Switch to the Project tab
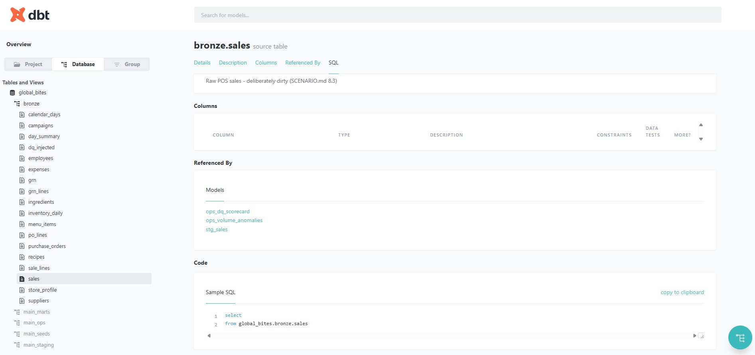Image resolution: width=755 pixels, height=355 pixels. click(28, 64)
